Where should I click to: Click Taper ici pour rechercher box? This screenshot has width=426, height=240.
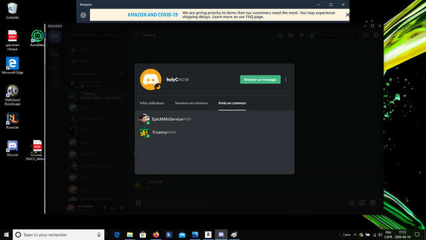59,235
